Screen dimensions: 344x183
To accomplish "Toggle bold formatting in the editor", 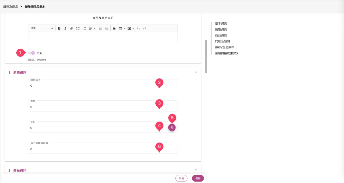I will click(59, 28).
